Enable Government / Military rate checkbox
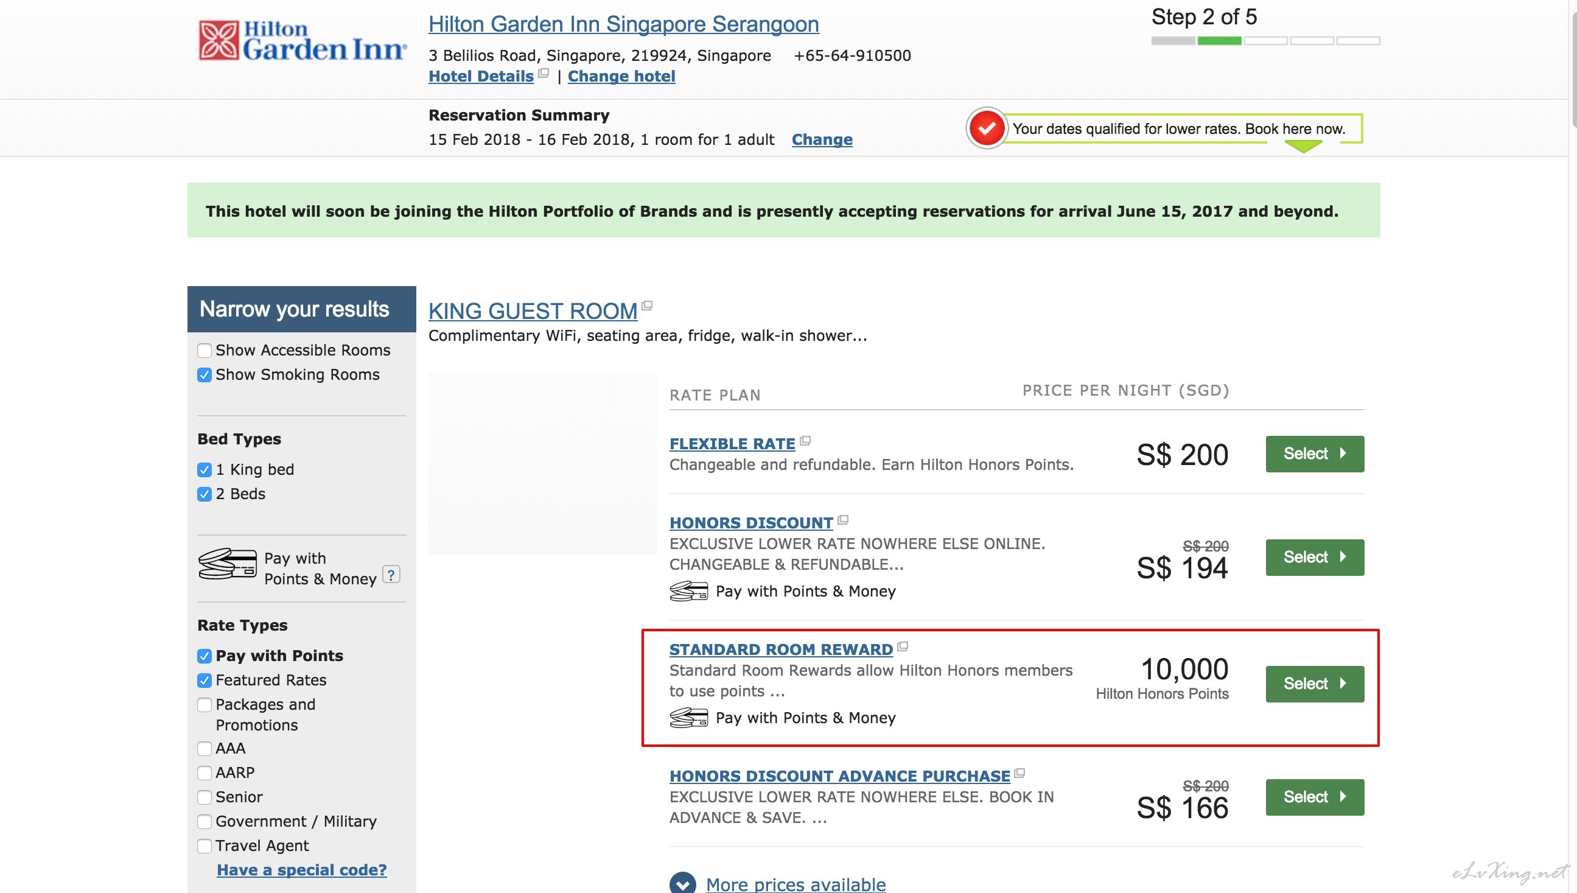The height and width of the screenshot is (893, 1577). click(x=204, y=822)
